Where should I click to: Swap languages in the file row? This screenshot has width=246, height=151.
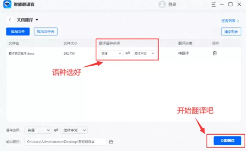(128, 53)
